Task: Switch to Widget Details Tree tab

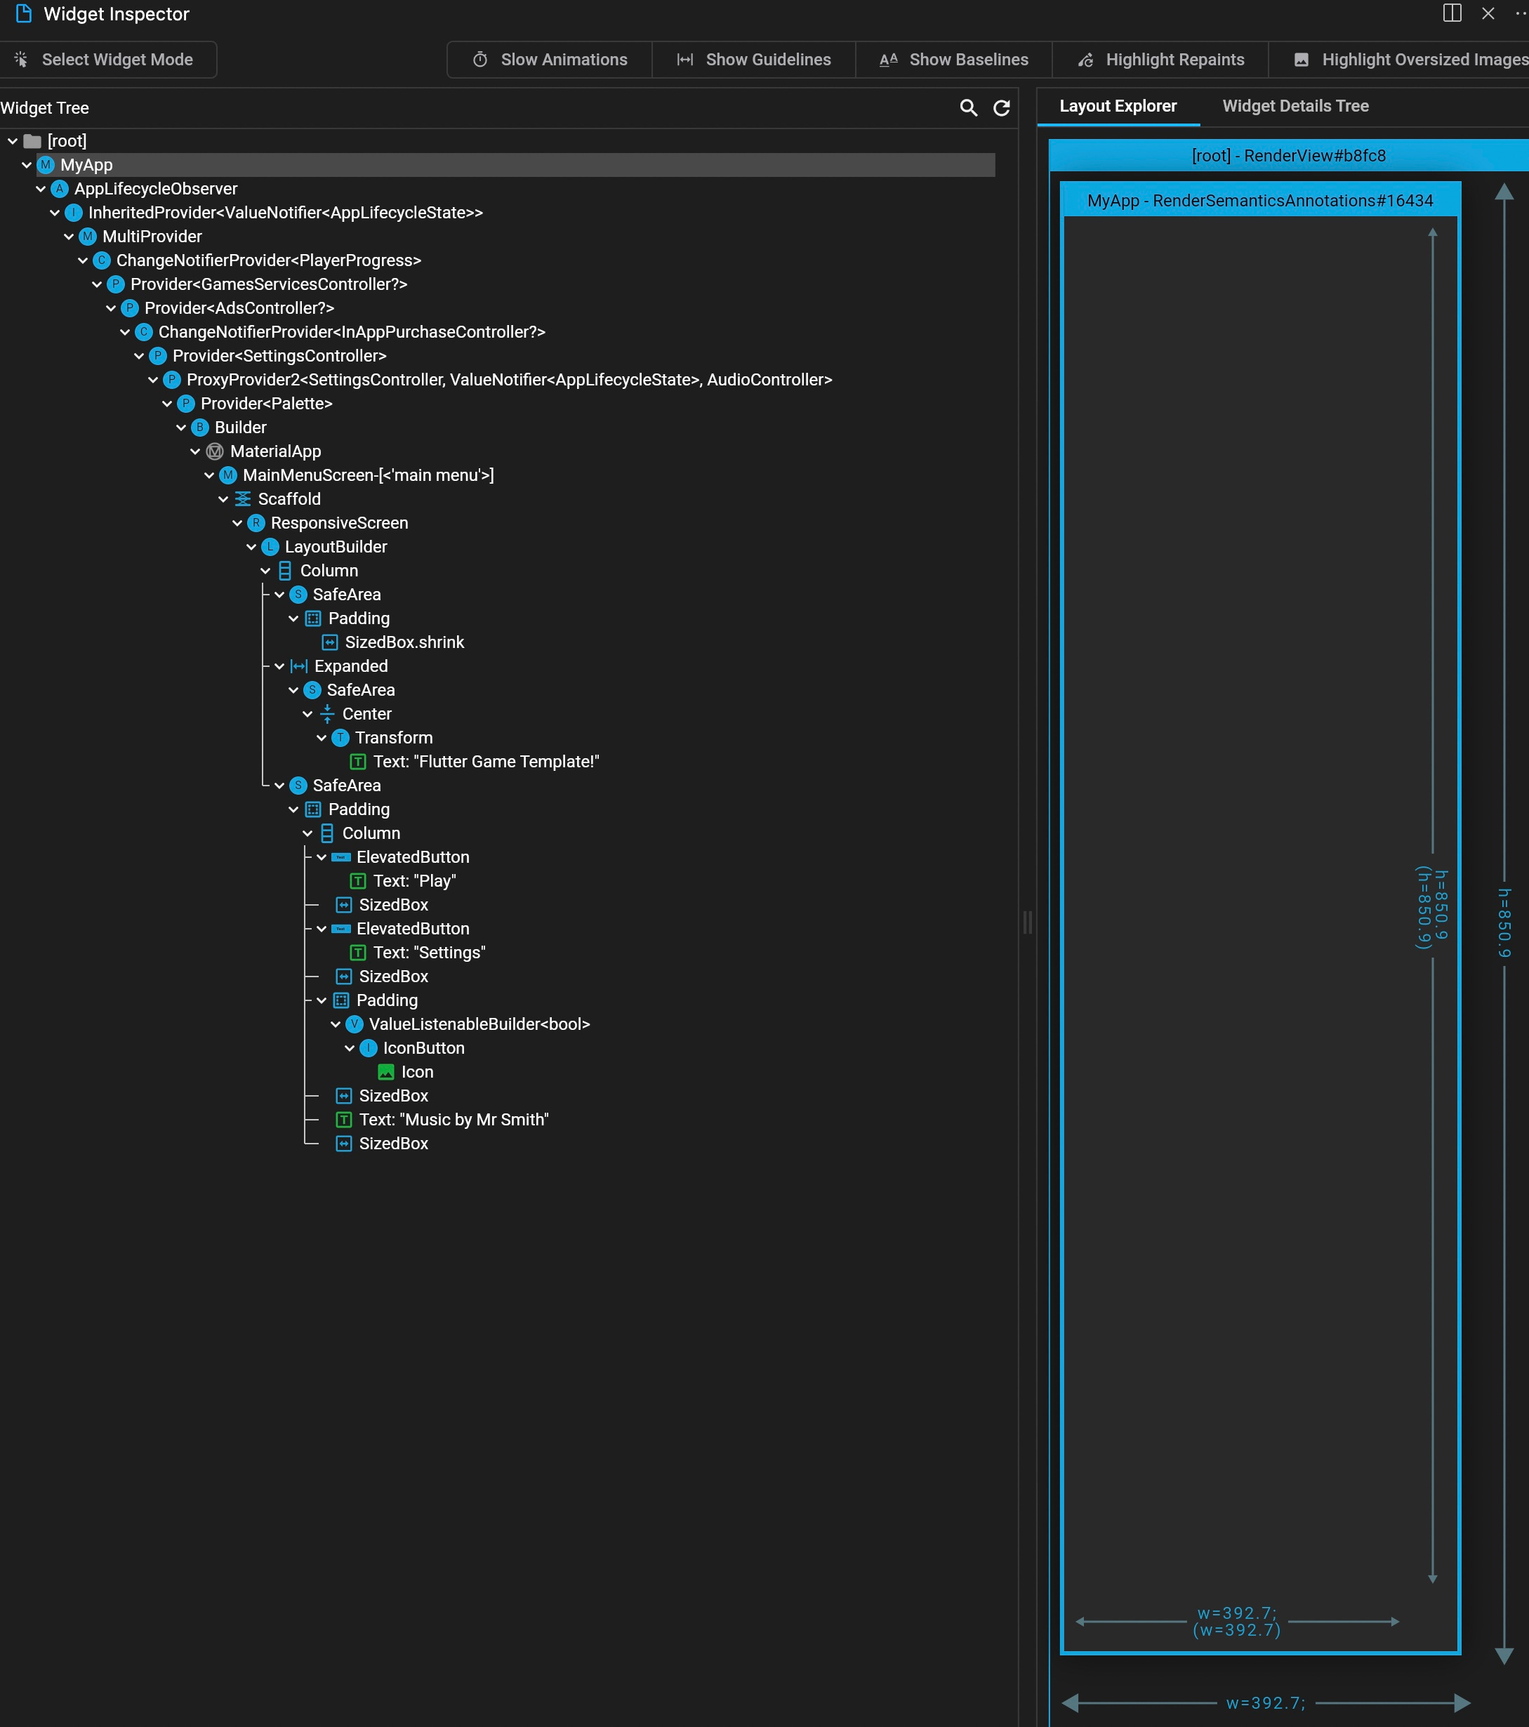Action: coord(1295,107)
